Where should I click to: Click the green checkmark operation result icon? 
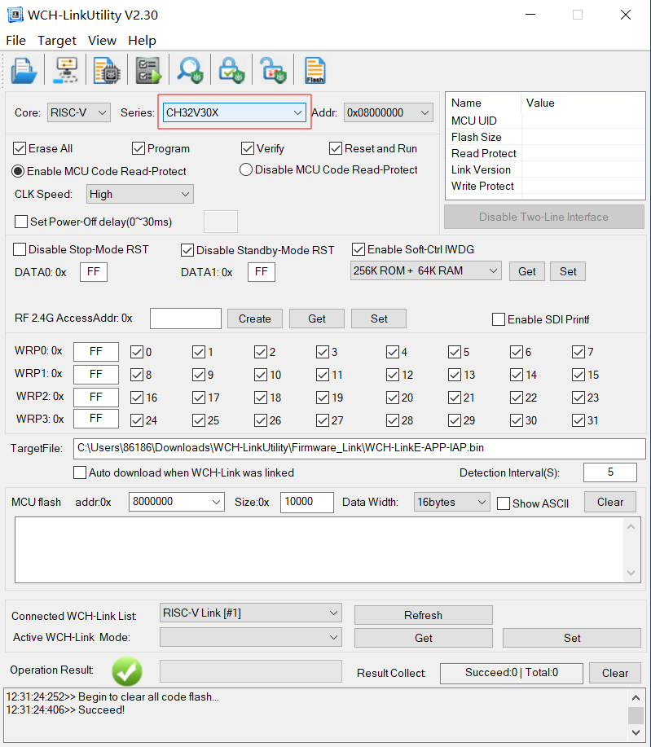(x=127, y=671)
